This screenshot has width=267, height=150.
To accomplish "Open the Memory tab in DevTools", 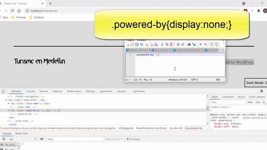I will pos(90,91).
